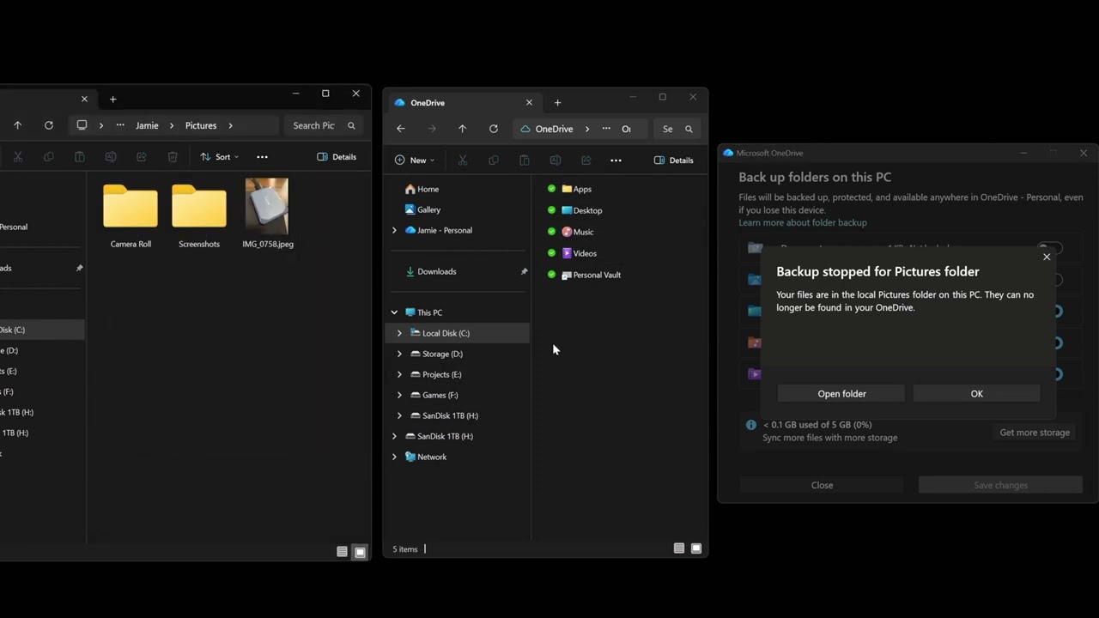Refresh the OneDrive window
Screen dimensions: 1099x618
494,129
